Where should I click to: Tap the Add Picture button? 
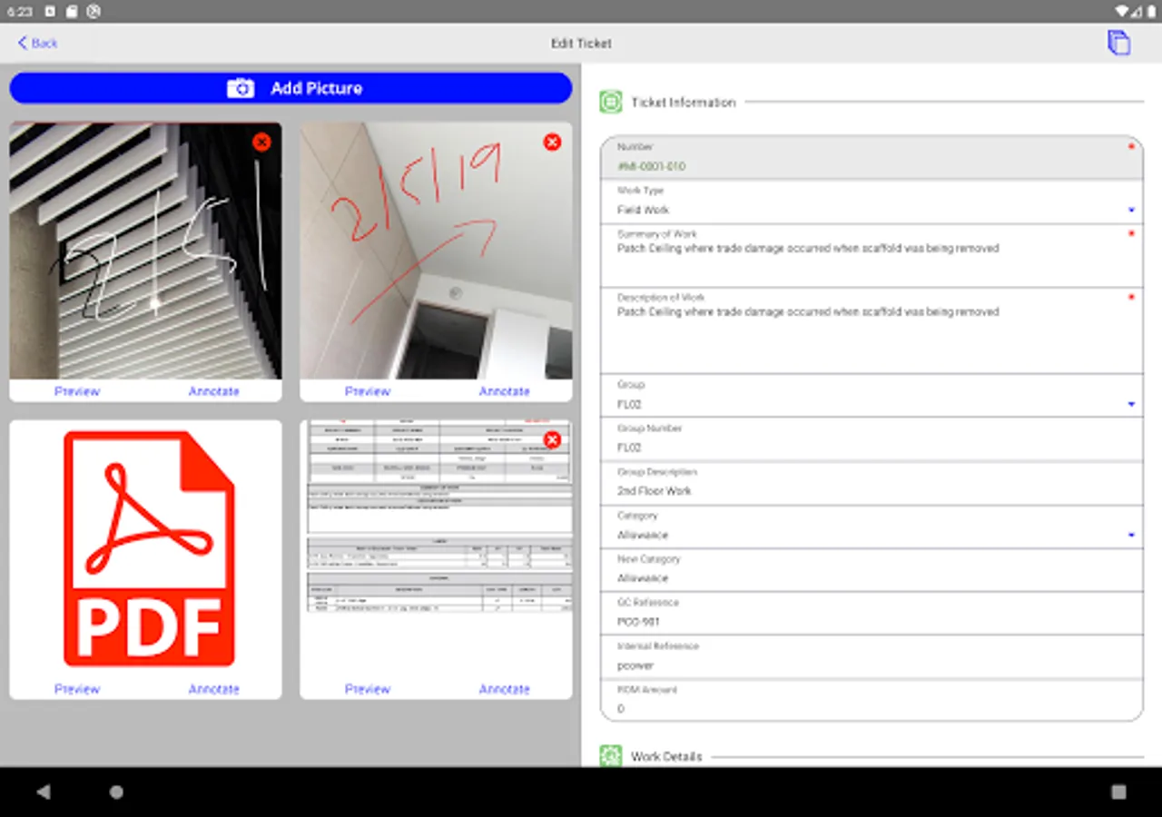click(290, 88)
